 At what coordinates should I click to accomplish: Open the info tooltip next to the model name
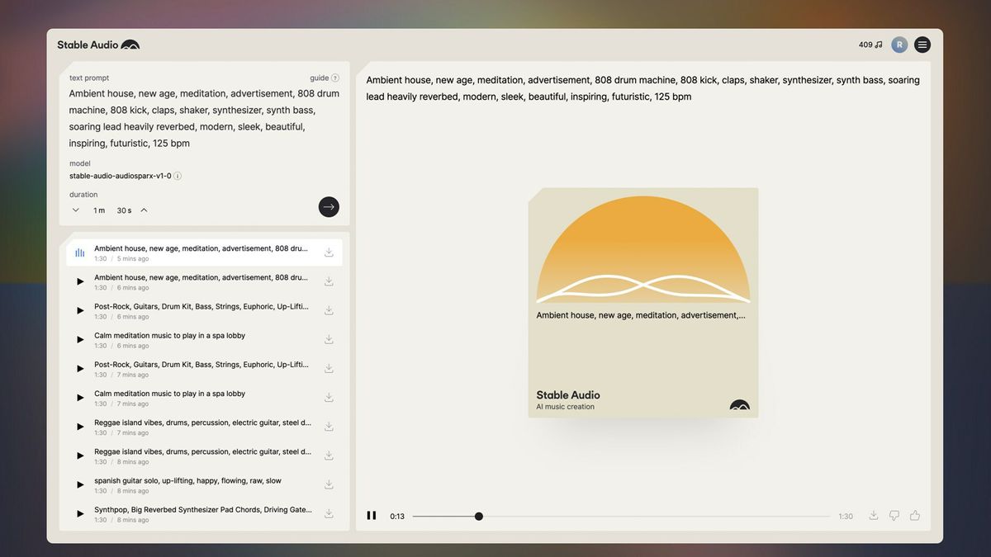pyautogui.click(x=177, y=175)
